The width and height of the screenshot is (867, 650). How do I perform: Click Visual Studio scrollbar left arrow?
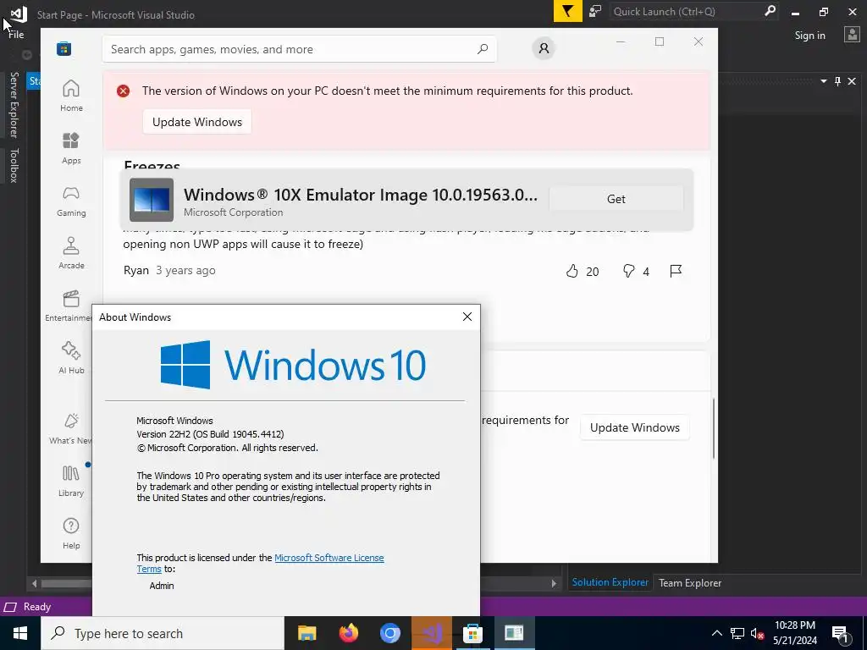tap(34, 583)
